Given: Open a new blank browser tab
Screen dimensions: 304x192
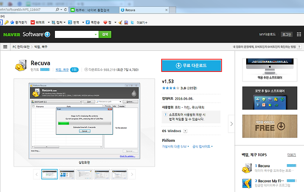Looking at the screenshot, I should pos(173,10).
